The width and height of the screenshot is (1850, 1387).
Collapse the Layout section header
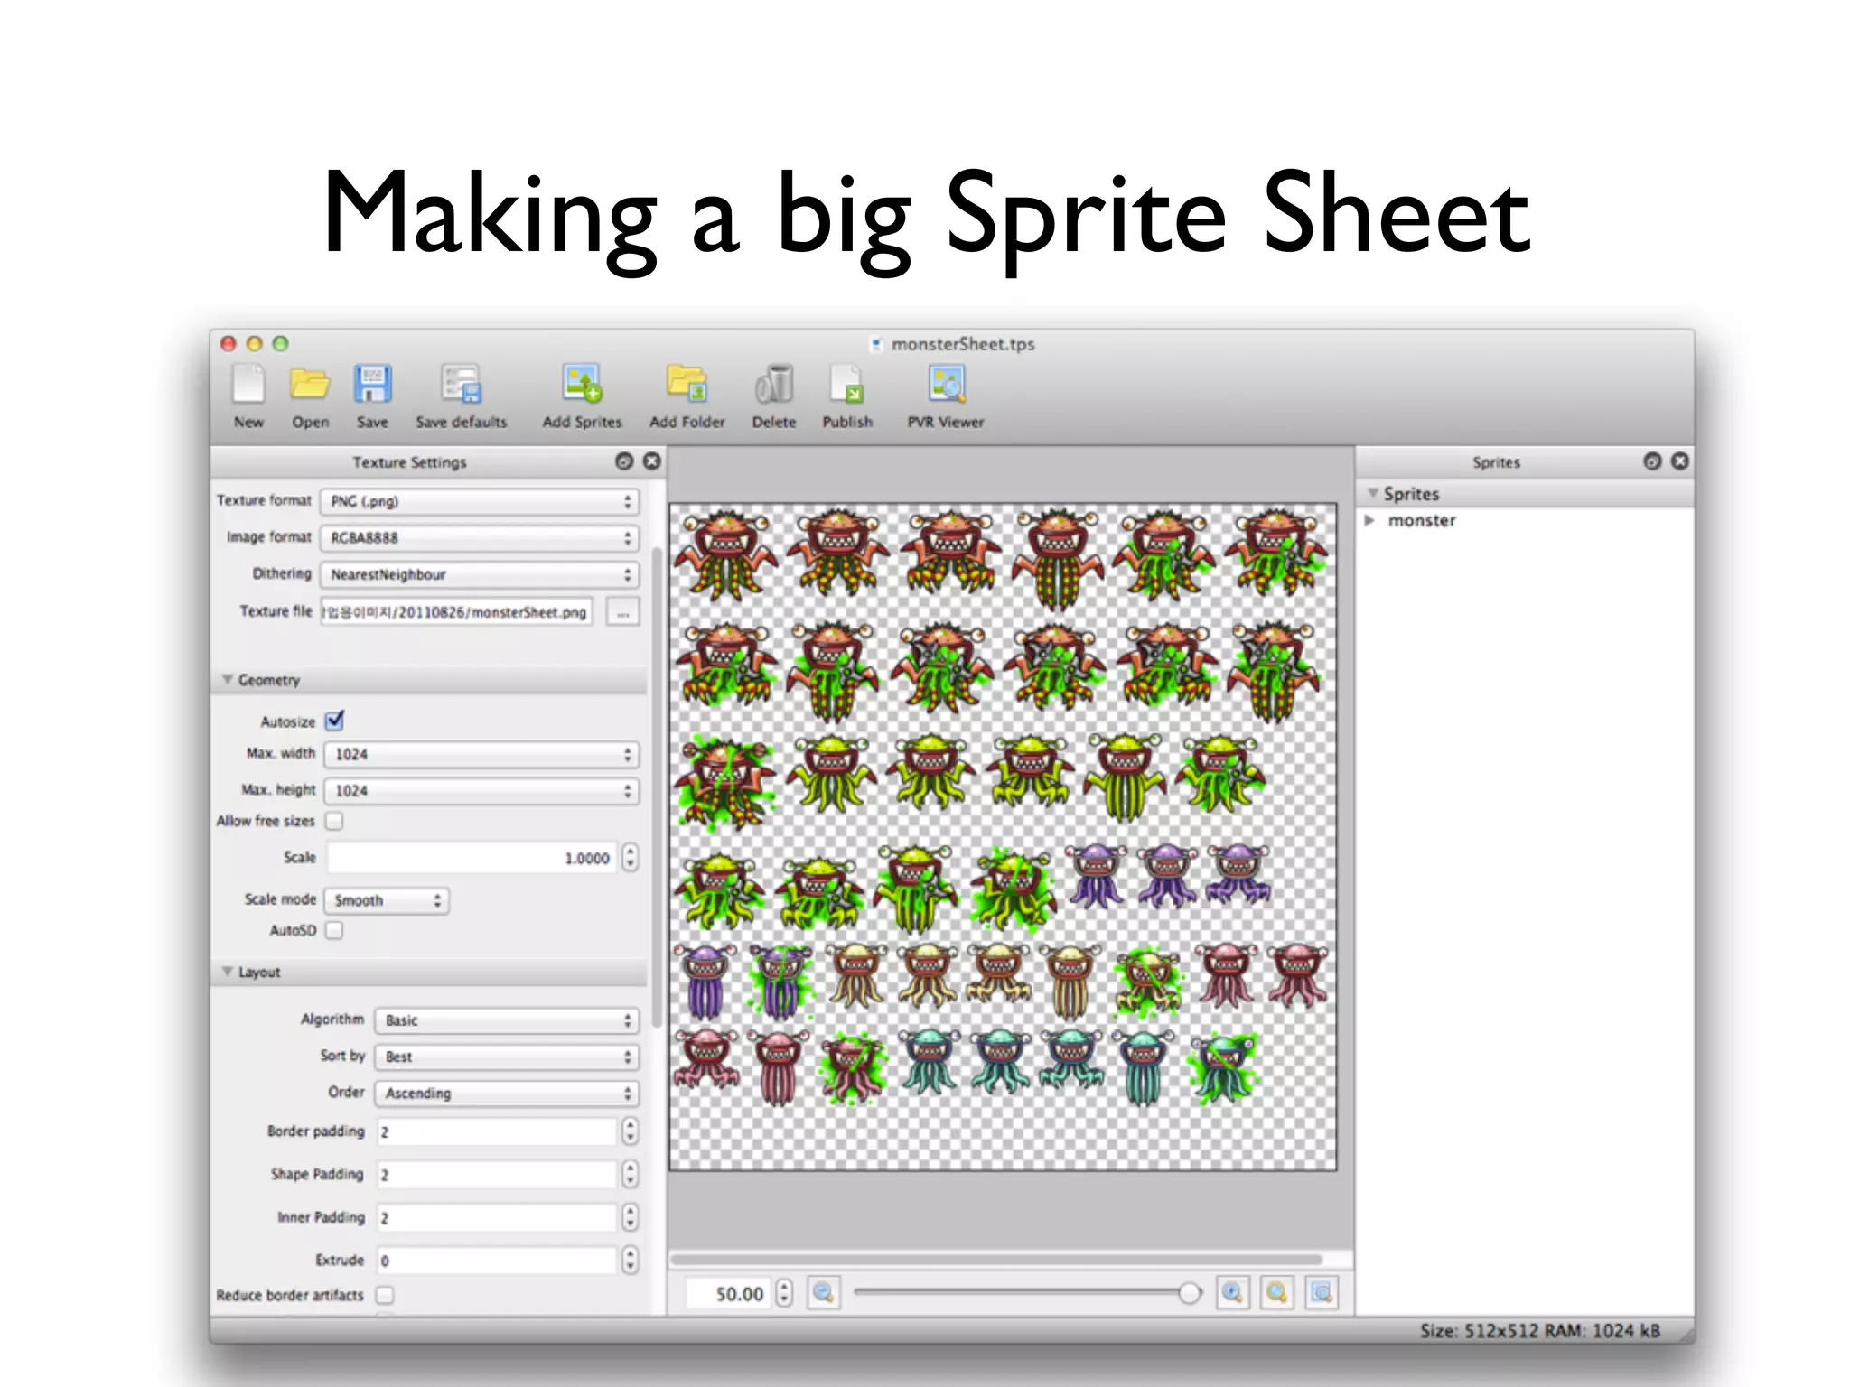[x=228, y=972]
